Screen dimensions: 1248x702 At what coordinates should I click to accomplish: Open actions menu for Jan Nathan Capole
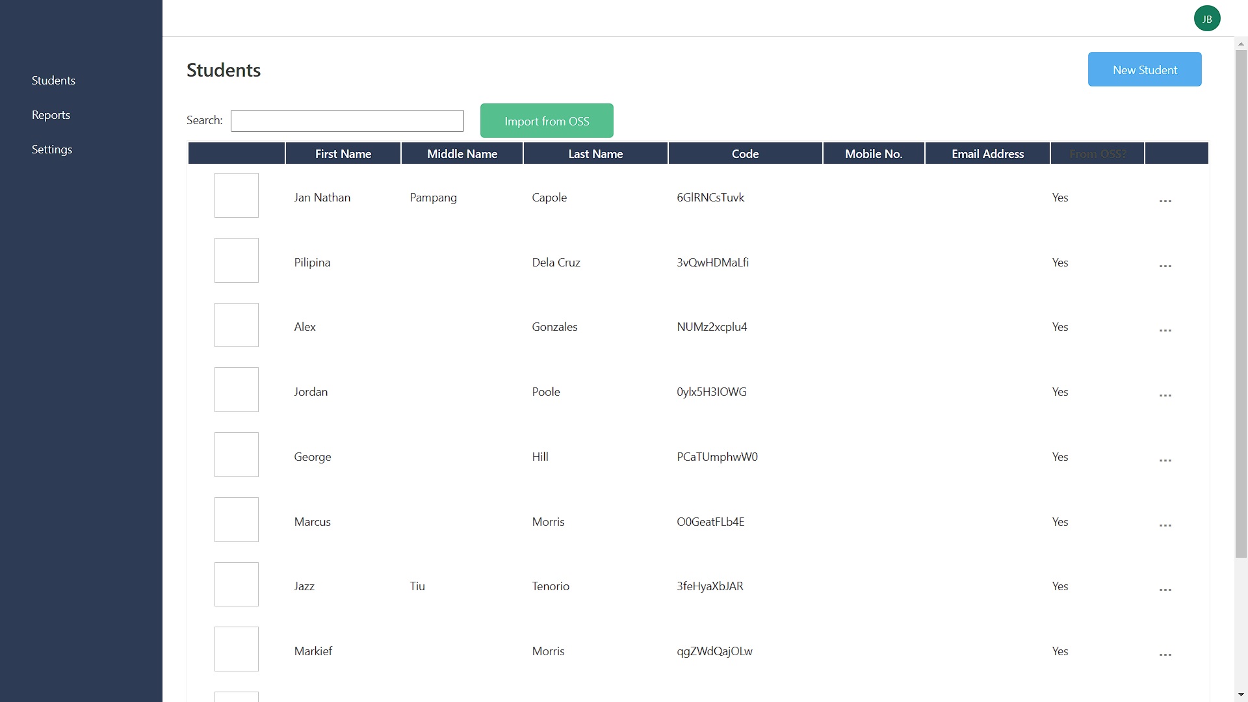pyautogui.click(x=1165, y=201)
